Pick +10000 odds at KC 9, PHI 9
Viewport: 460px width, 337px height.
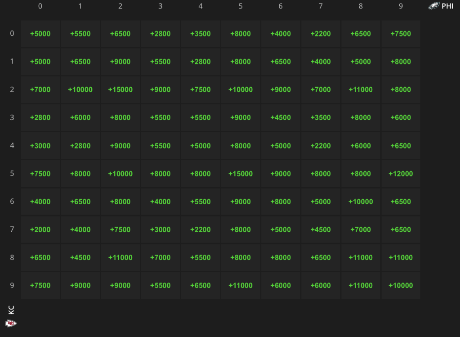[x=401, y=285]
